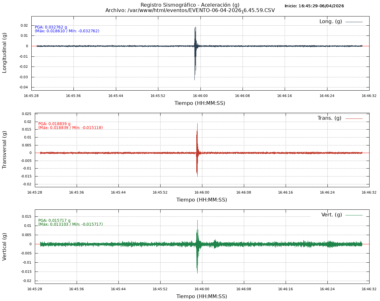Click the Vert. (g) legend label
This screenshot has height=301, width=380.
pyautogui.click(x=331, y=215)
